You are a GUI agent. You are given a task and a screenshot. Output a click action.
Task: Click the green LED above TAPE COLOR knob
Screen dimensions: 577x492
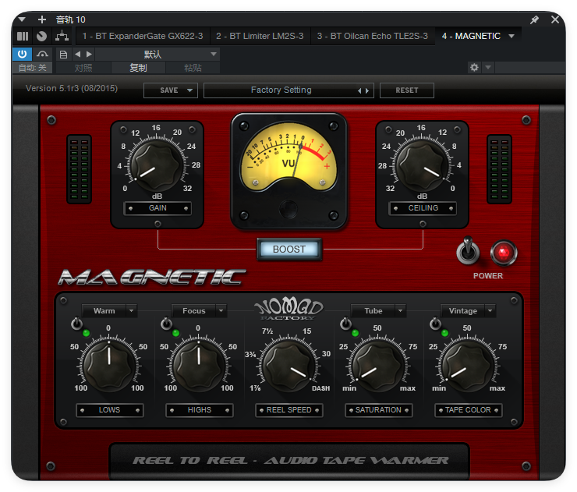pyautogui.click(x=445, y=334)
